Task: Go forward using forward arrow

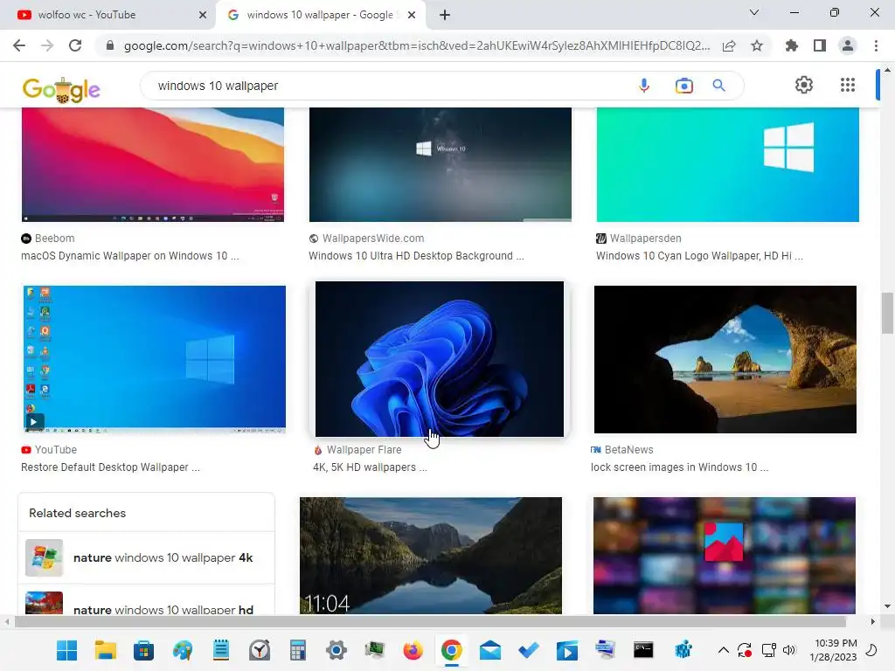Action: click(x=47, y=45)
